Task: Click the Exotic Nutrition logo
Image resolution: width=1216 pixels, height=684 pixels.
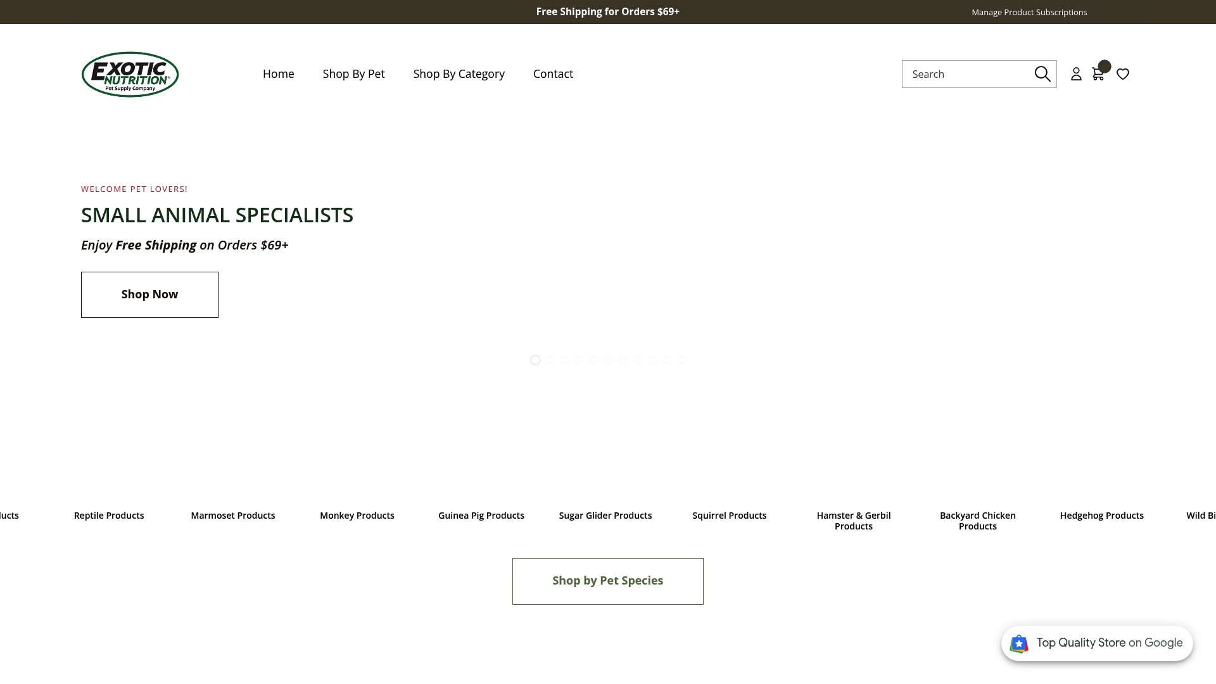Action: [129, 74]
